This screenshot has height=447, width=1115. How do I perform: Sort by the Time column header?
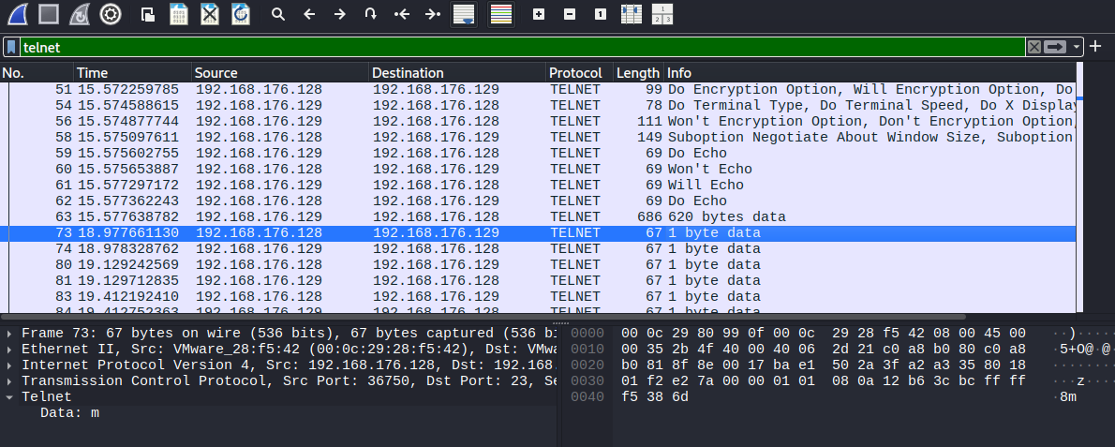[133, 72]
